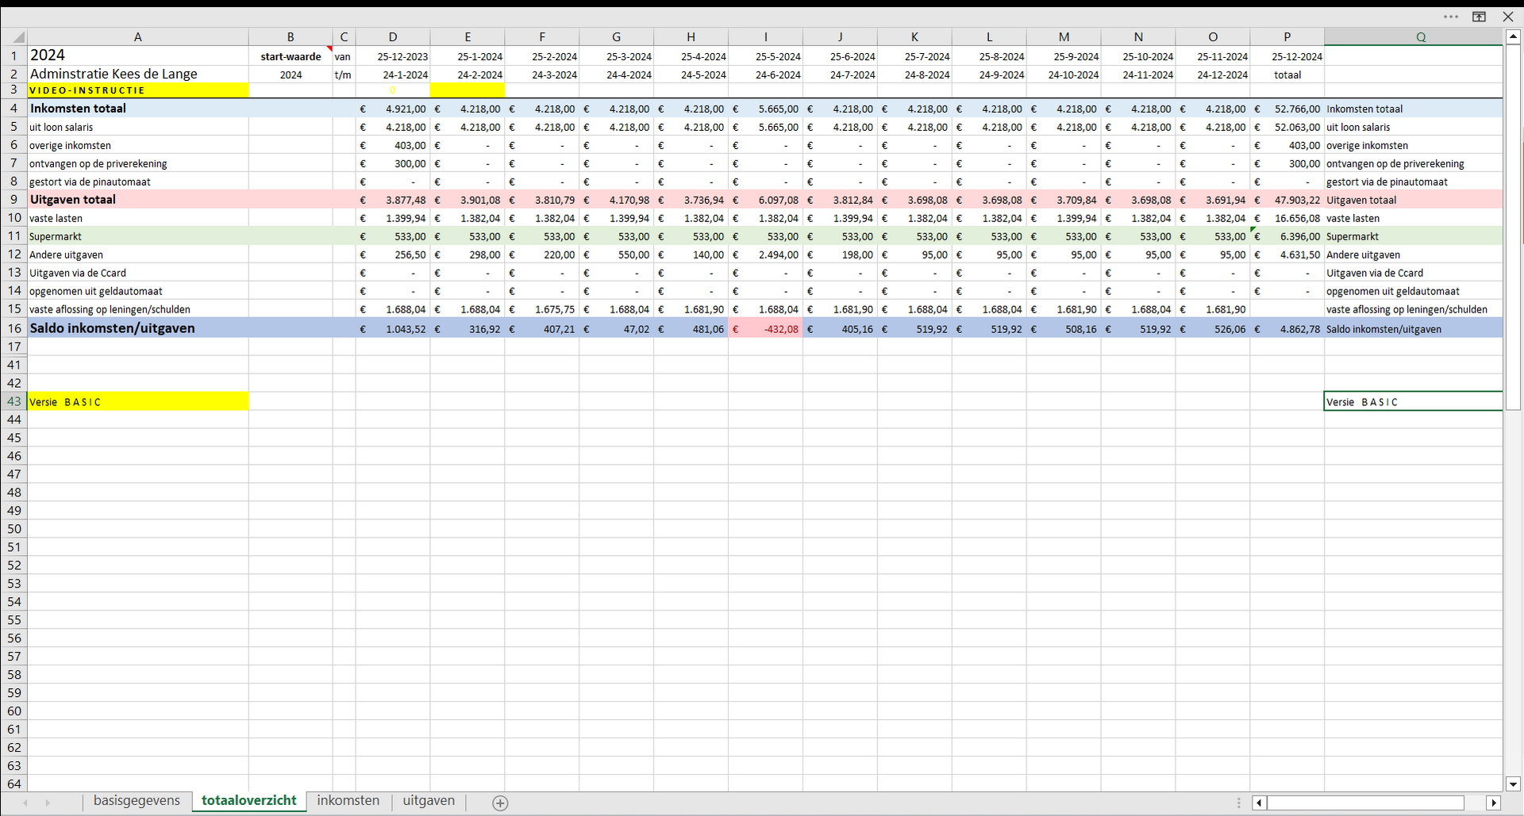Image resolution: width=1524 pixels, height=816 pixels.
Task: Switch to the basisgegevens sheet tab
Action: (137, 801)
